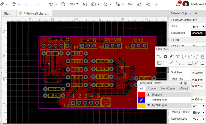This screenshot has width=206, height=124.
Task: Open the user avatar menu
Action: click(186, 4)
